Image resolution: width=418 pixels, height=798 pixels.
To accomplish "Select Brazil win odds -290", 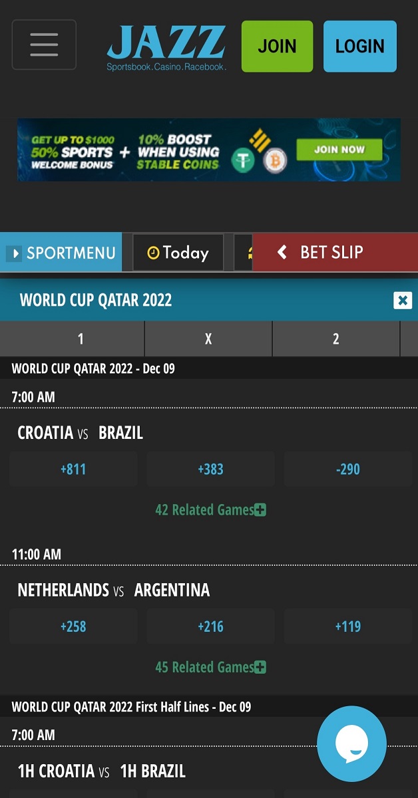I will [x=348, y=469].
